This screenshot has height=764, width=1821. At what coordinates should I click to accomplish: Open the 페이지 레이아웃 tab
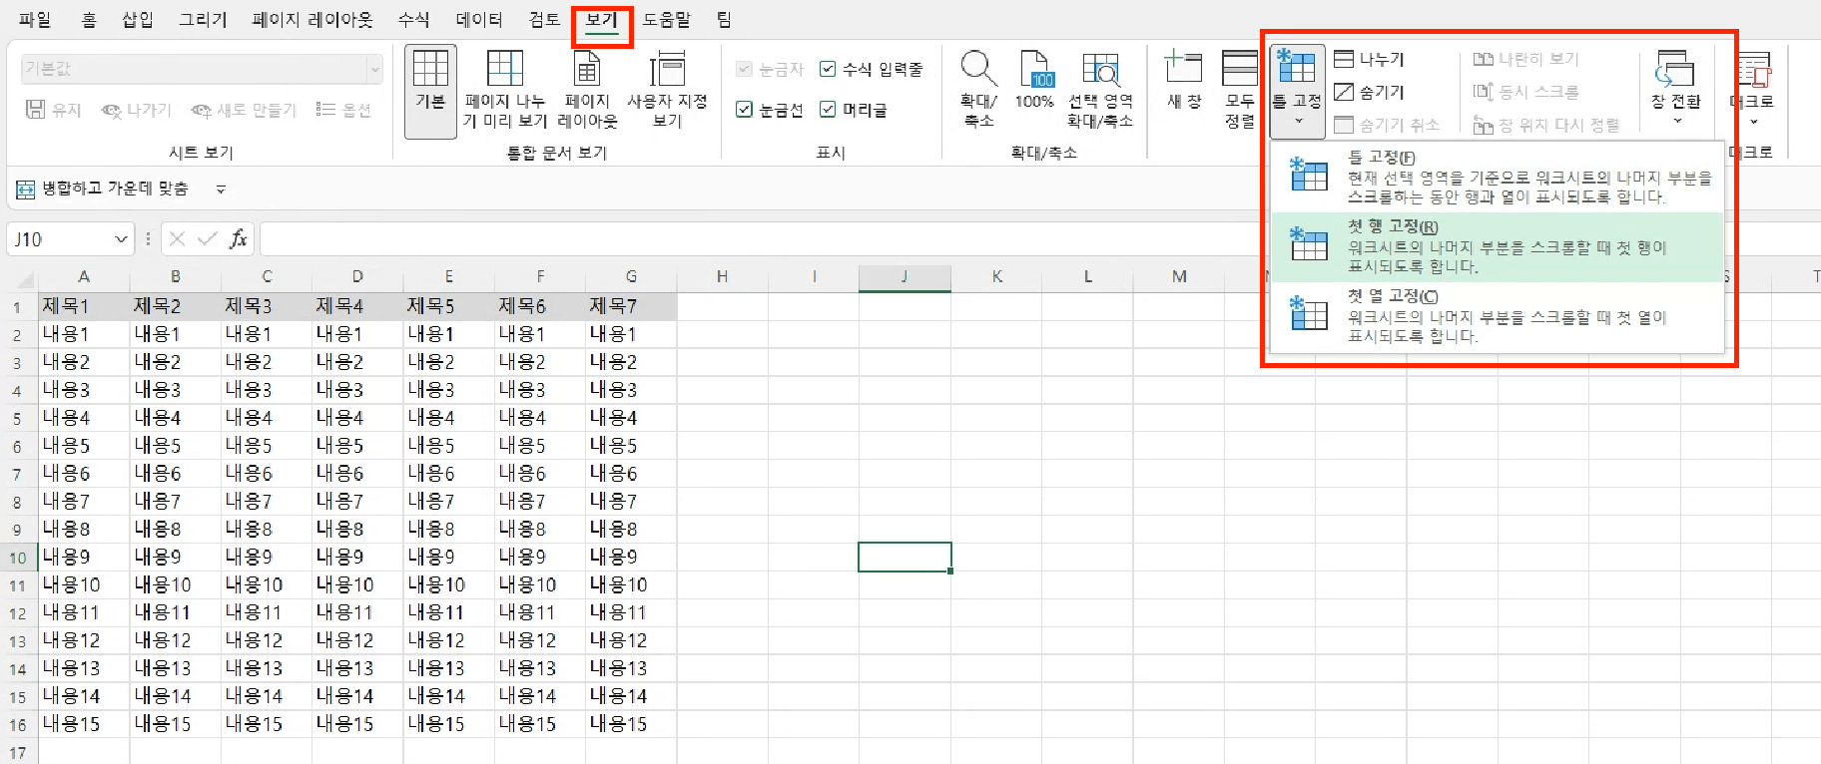[x=312, y=20]
